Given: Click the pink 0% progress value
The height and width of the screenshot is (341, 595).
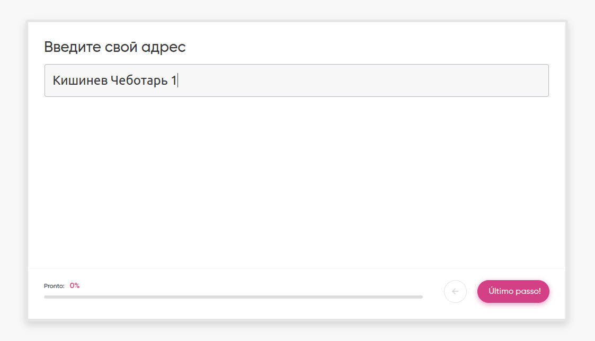Looking at the screenshot, I should pyautogui.click(x=75, y=285).
